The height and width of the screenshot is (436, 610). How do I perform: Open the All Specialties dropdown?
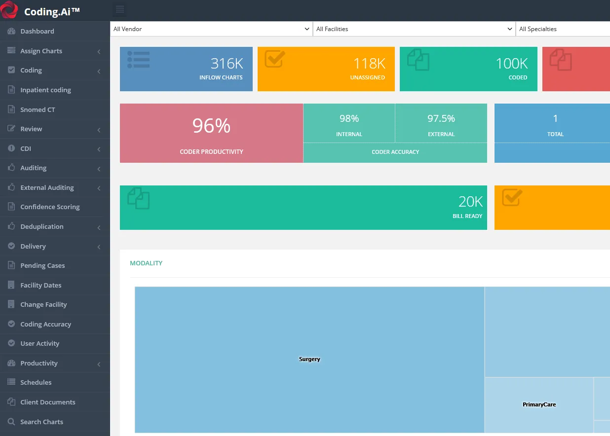click(563, 29)
